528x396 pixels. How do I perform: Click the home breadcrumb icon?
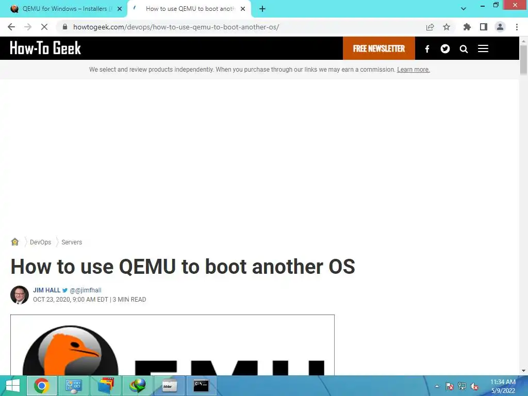coord(15,242)
